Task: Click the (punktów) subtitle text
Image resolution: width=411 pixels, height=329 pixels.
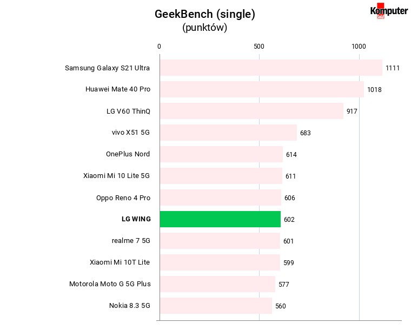Action: 205,28
